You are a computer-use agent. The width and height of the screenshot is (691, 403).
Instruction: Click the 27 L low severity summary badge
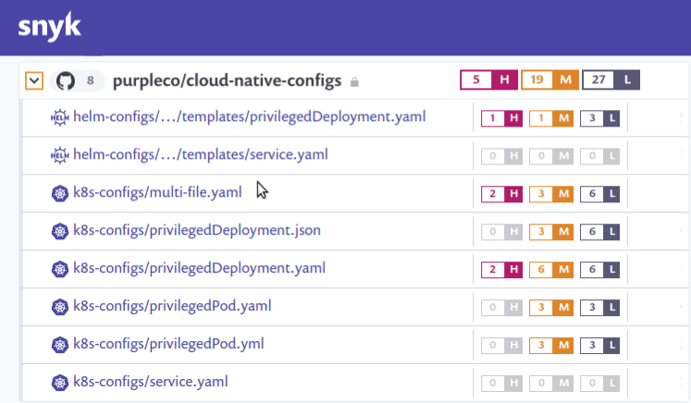(x=611, y=79)
